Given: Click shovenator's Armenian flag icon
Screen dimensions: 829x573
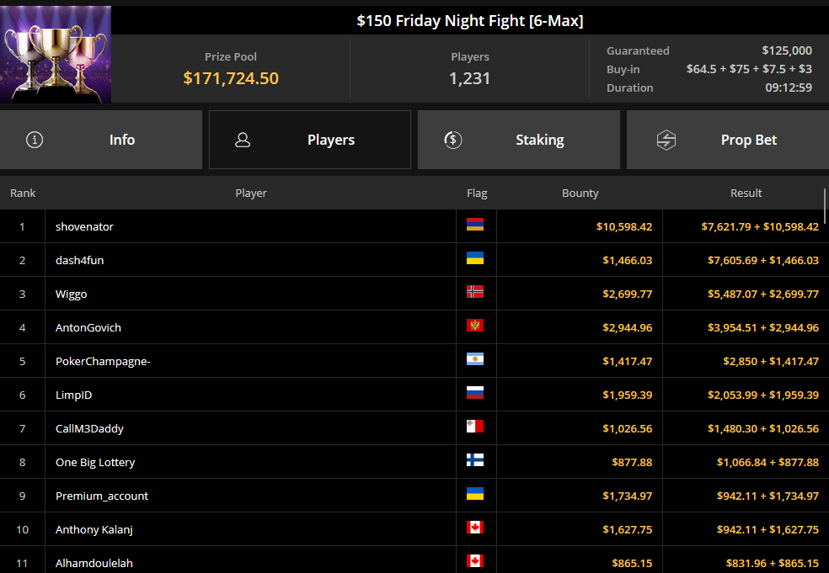Looking at the screenshot, I should [475, 225].
